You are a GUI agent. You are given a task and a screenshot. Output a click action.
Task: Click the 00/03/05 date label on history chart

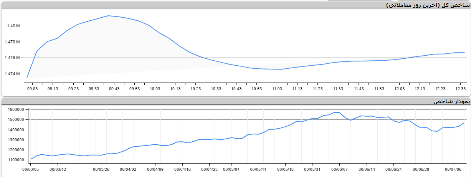pos(31,169)
